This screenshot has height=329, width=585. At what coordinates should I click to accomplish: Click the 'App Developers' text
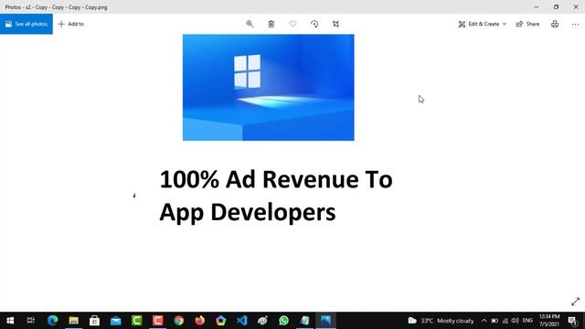[x=248, y=213]
